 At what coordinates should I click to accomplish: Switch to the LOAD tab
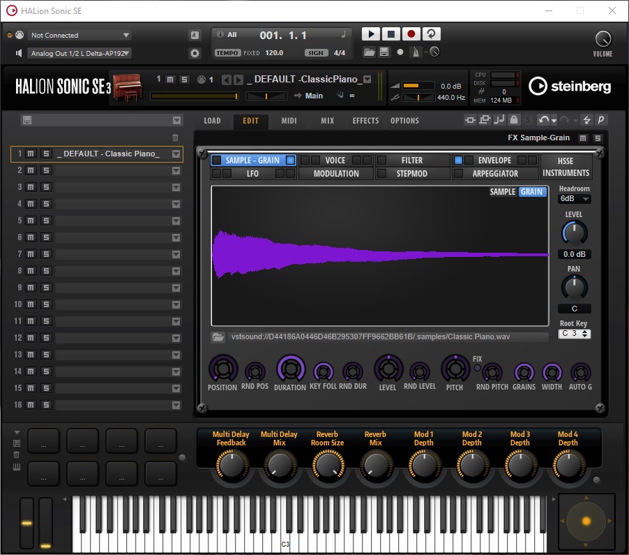coord(212,121)
